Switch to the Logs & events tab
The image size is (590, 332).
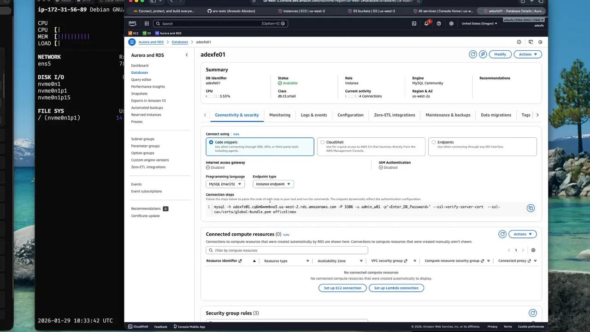coord(314,115)
